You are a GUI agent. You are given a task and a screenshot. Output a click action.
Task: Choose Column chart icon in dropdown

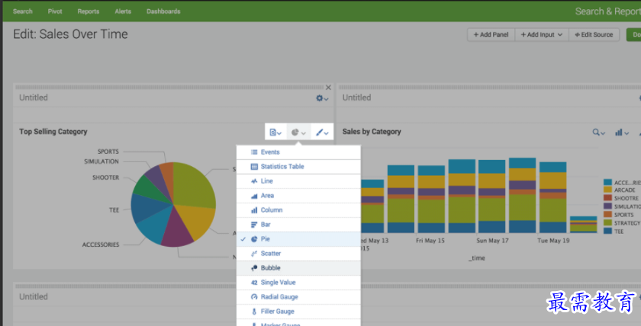tap(254, 210)
